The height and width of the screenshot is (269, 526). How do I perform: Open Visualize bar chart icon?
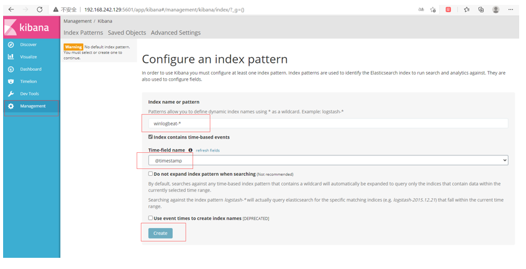[11, 57]
